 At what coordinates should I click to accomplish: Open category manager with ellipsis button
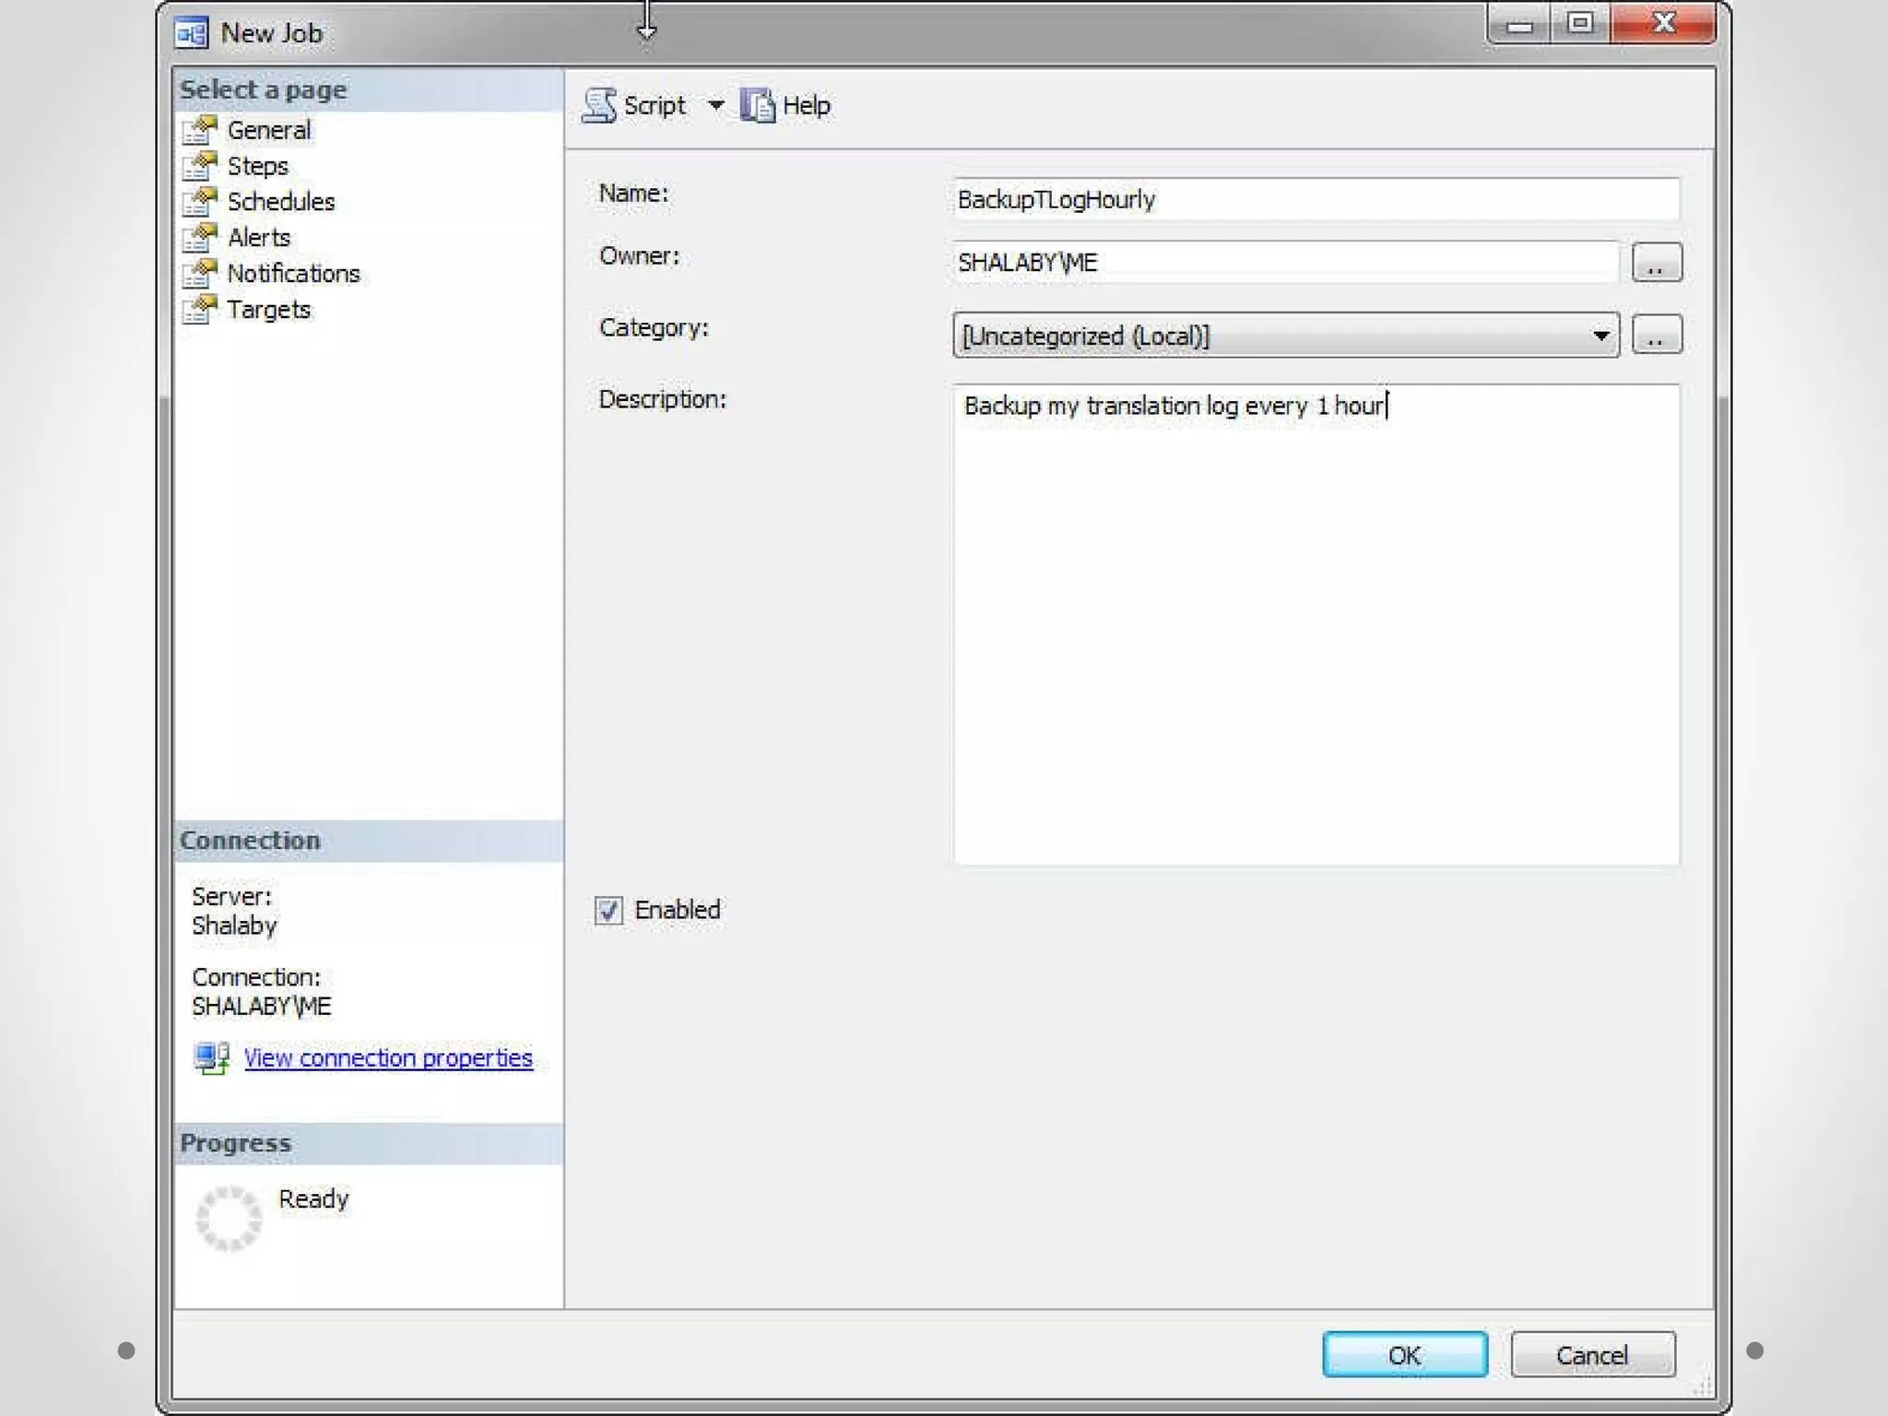(1656, 335)
